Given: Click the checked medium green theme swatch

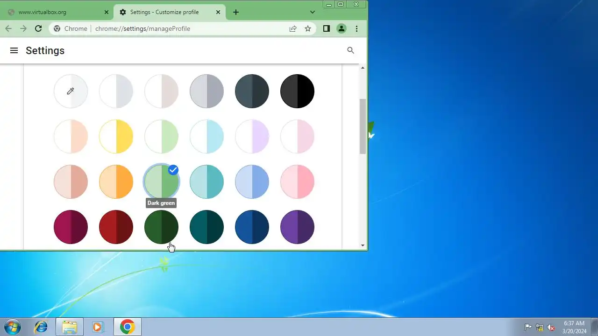Looking at the screenshot, I should click(x=161, y=182).
